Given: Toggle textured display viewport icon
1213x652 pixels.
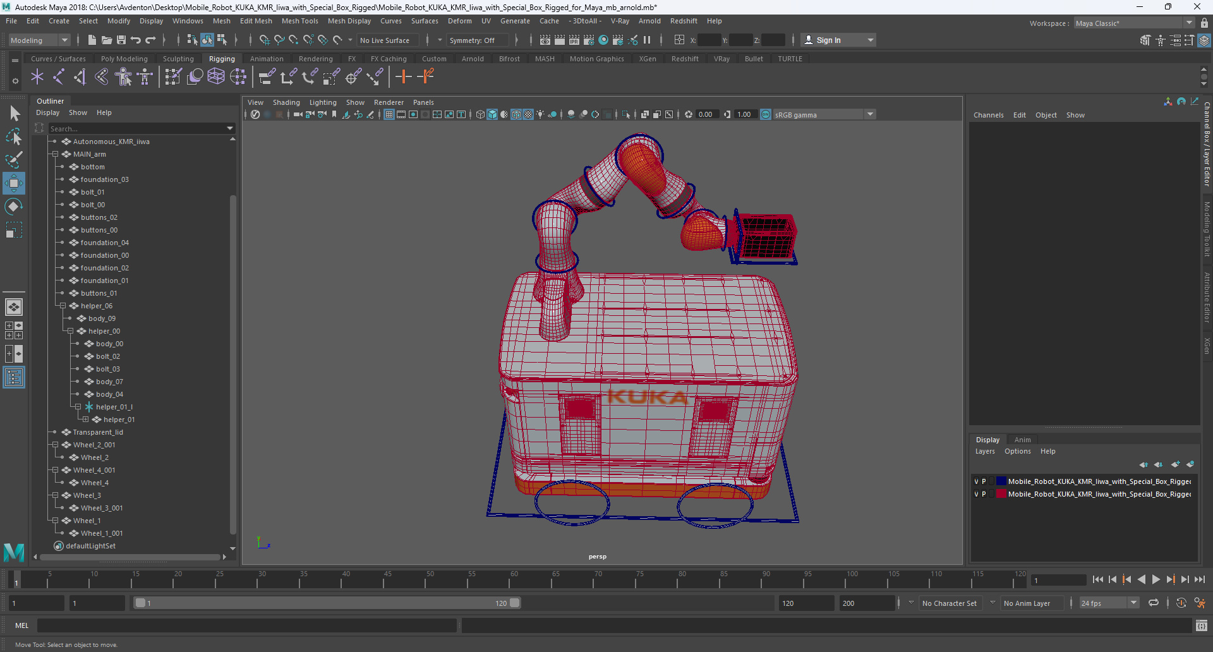Looking at the screenshot, I should pos(528,114).
